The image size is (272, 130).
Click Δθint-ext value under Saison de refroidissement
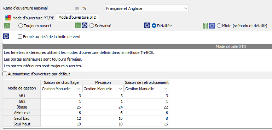click(146, 113)
